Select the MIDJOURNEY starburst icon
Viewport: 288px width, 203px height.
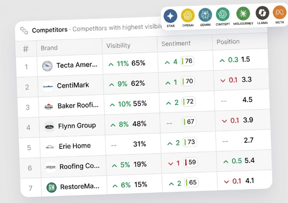click(x=243, y=13)
